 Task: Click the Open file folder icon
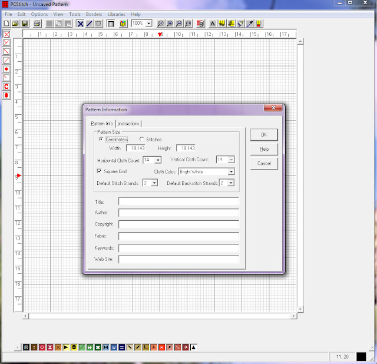[15, 24]
